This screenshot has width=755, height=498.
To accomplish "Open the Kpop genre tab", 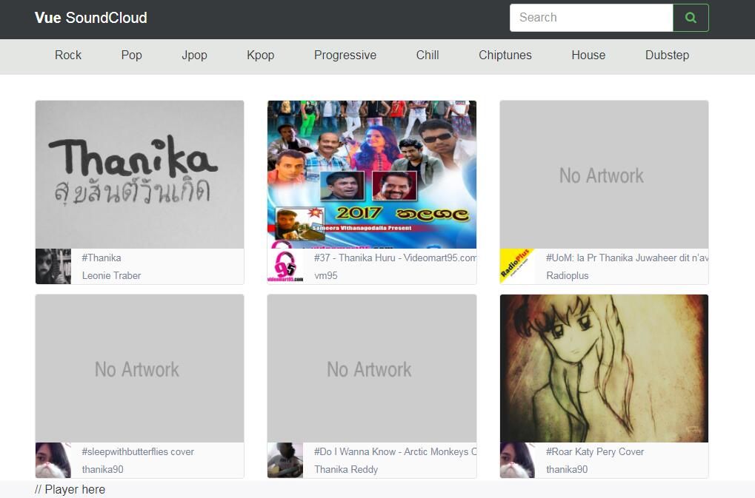I will coord(260,55).
